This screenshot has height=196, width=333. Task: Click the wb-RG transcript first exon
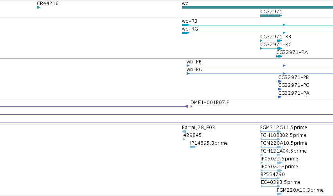click(185, 33)
